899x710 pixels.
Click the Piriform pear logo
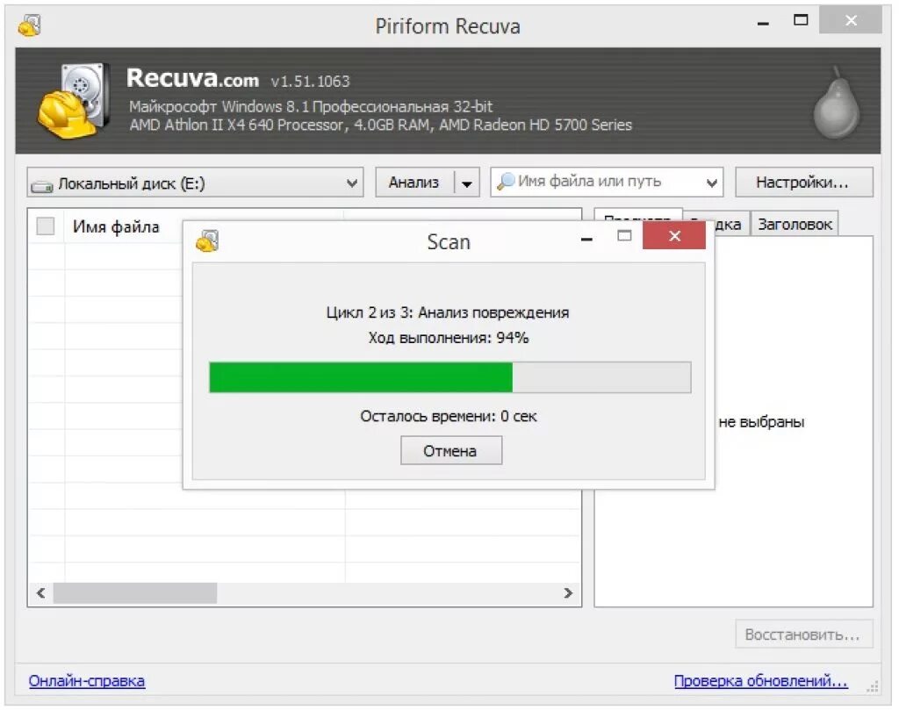[837, 103]
